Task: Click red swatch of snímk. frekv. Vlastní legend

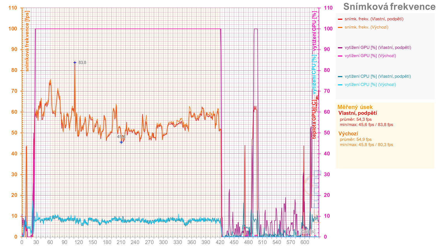Action: [340, 19]
